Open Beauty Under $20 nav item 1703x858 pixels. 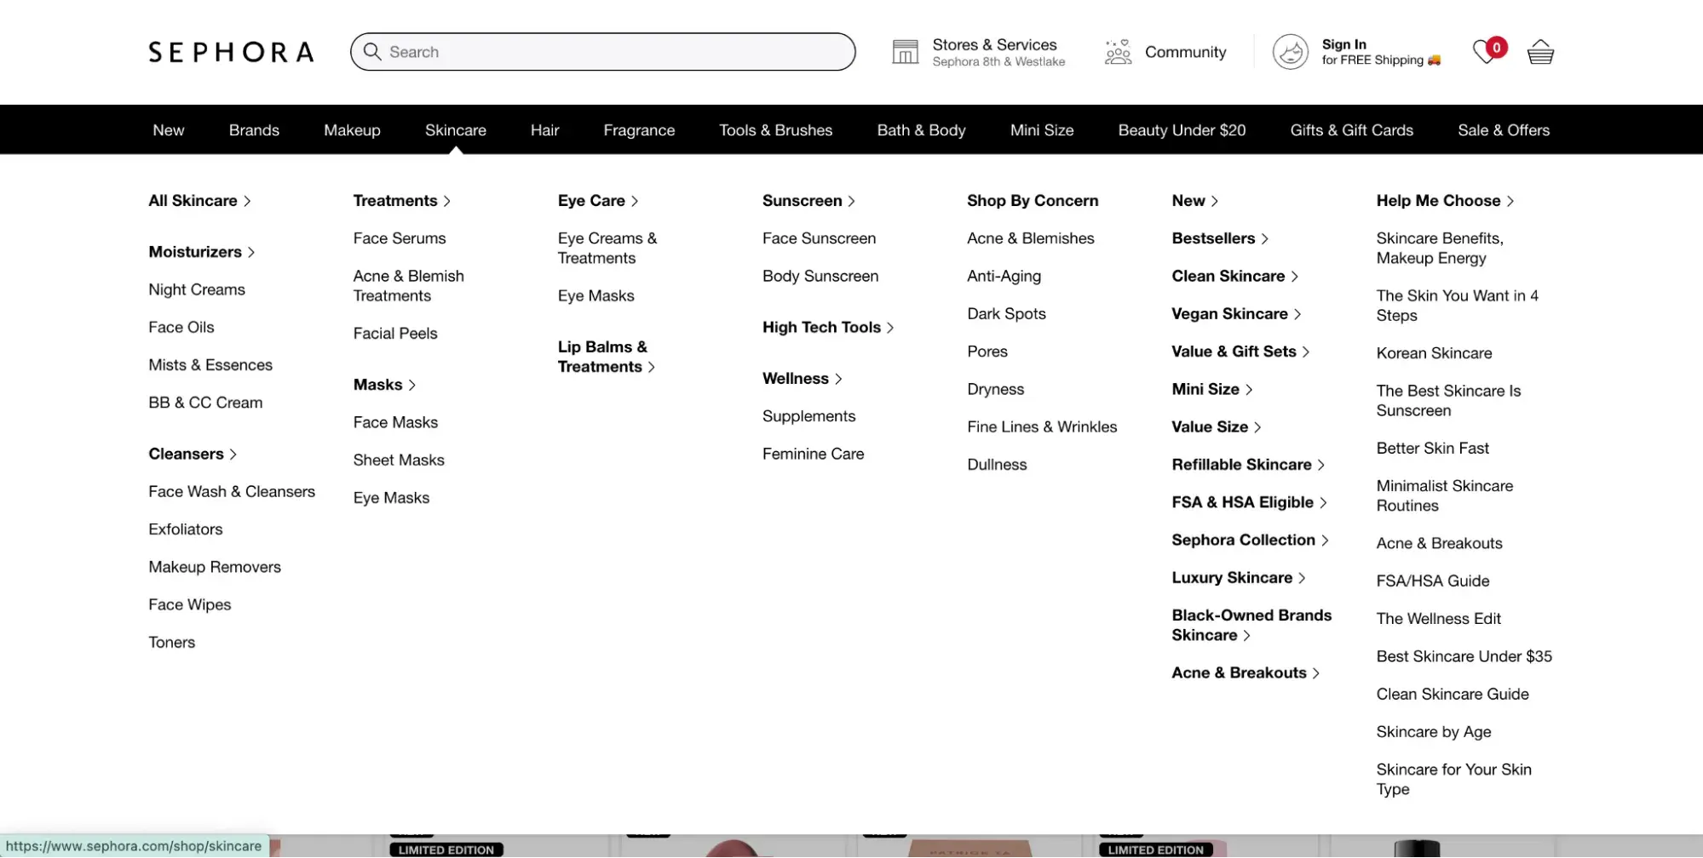1182,130
